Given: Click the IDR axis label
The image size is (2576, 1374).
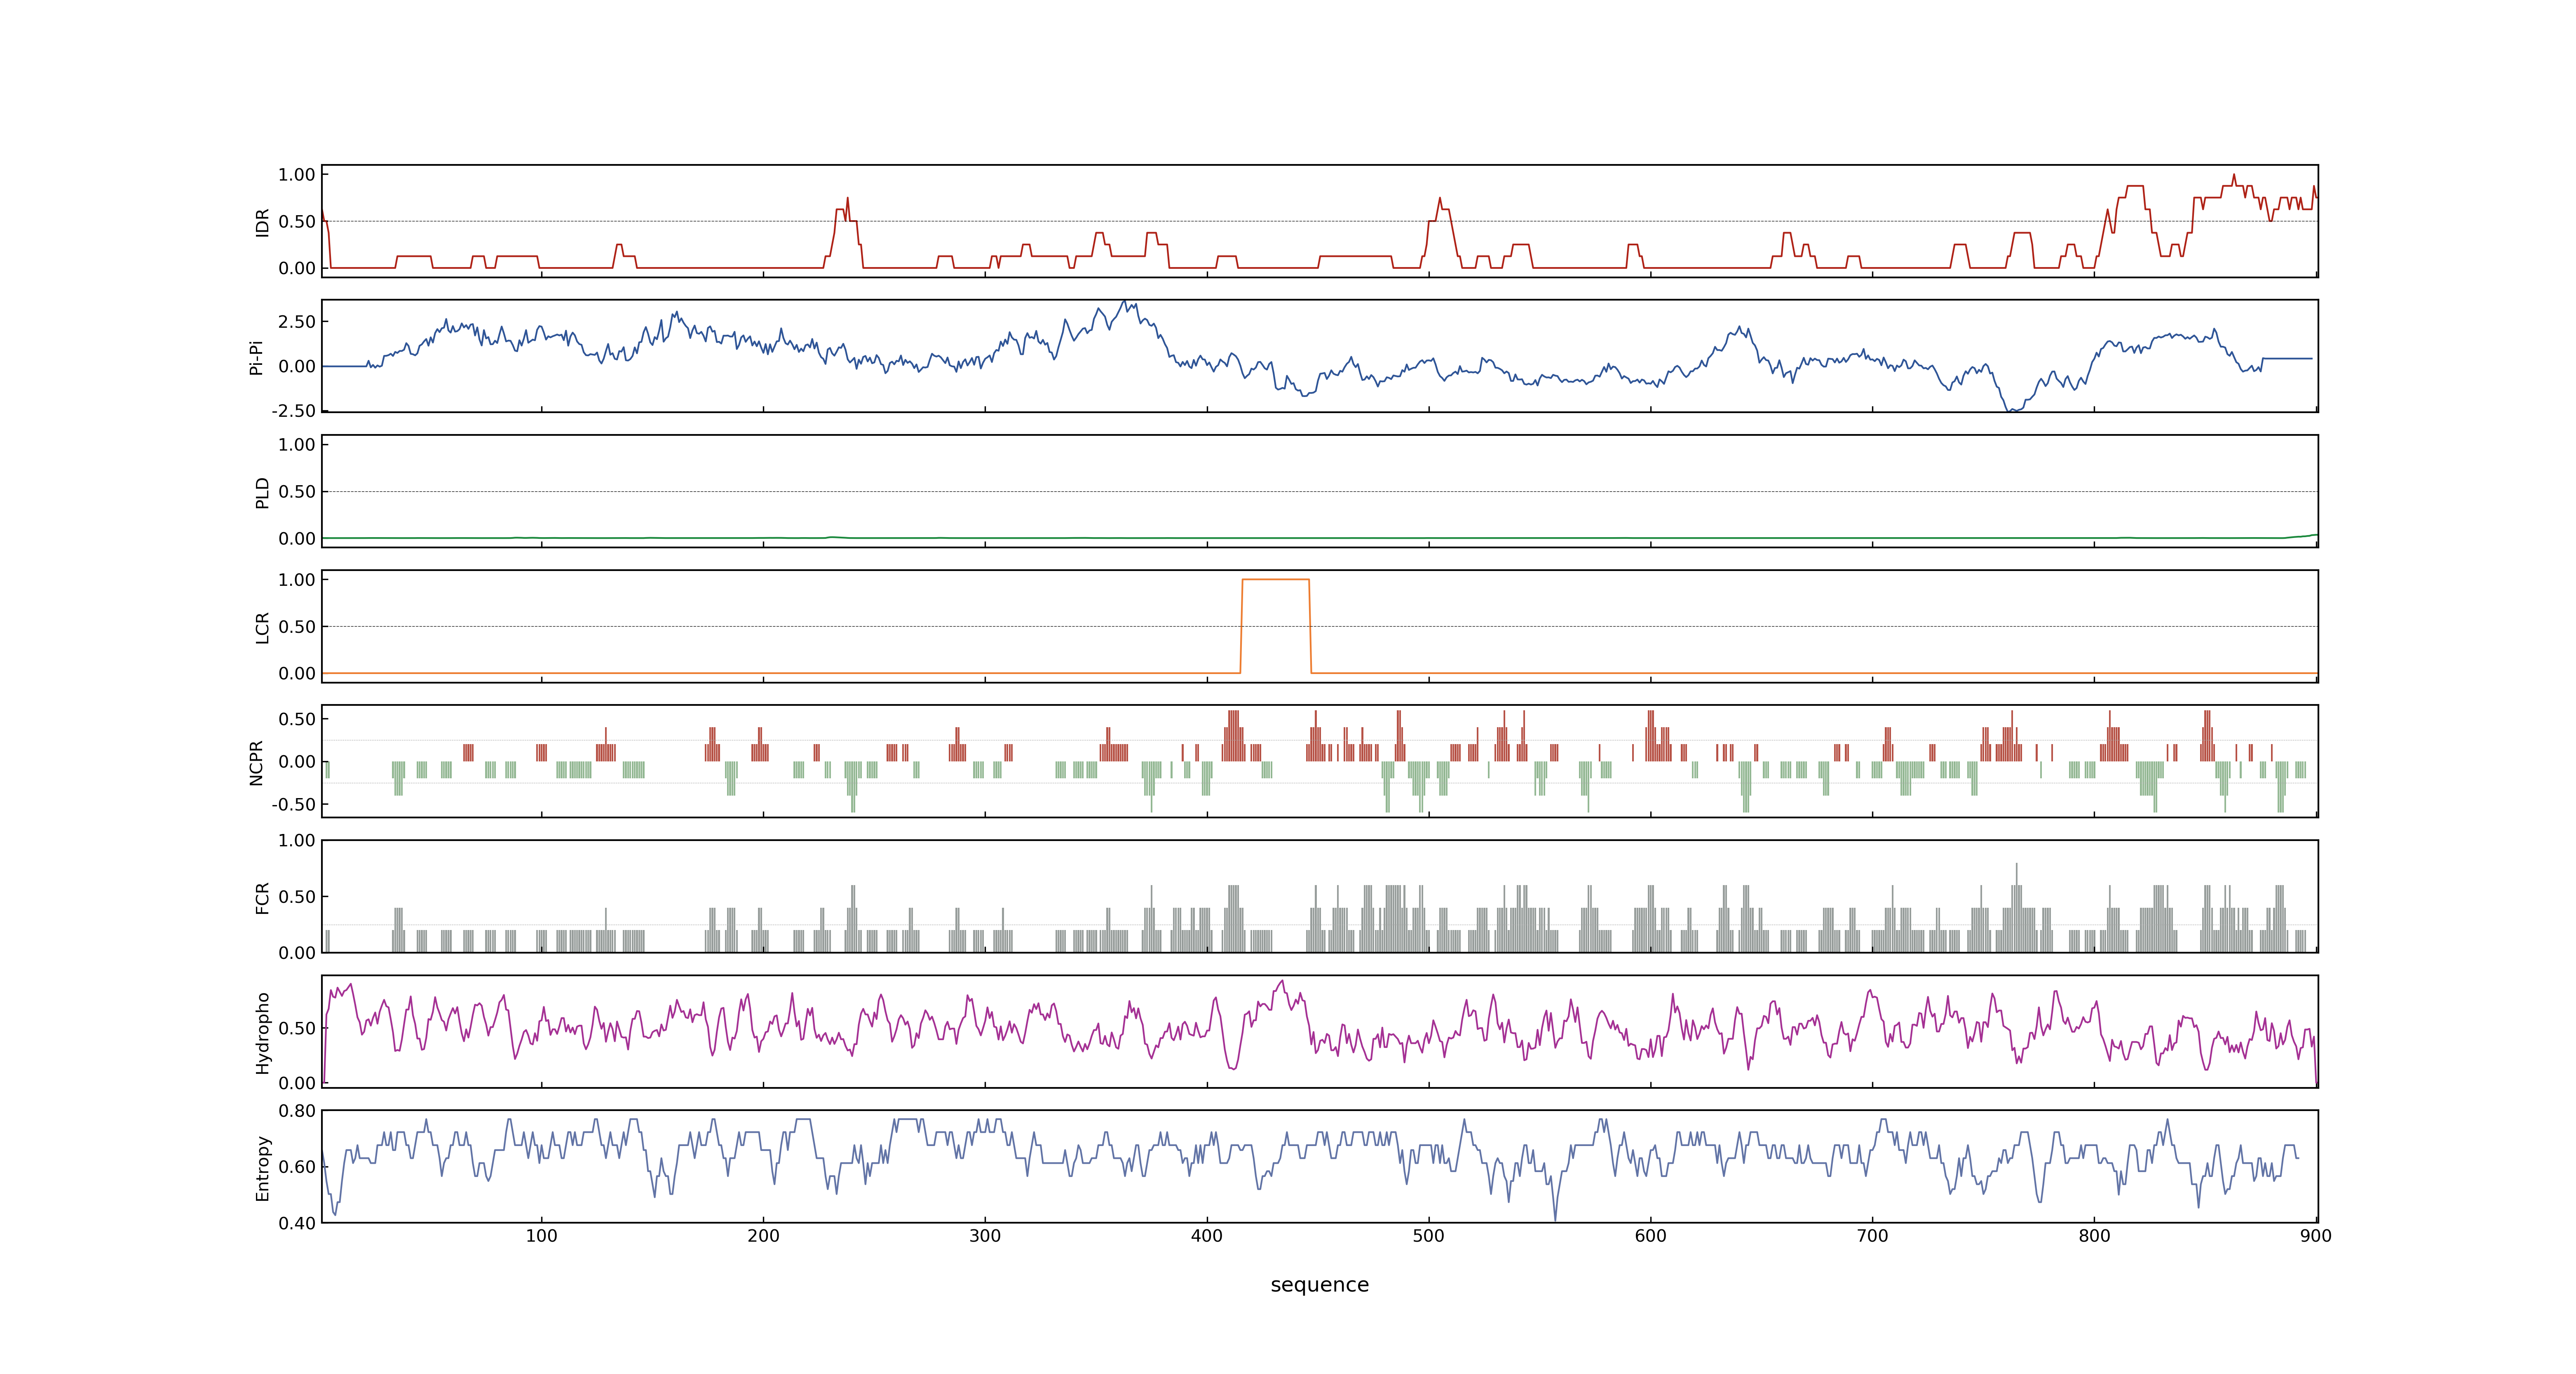Looking at the screenshot, I should click(x=262, y=222).
